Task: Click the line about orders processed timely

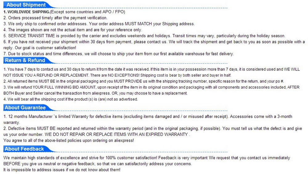Action: coord(55,18)
